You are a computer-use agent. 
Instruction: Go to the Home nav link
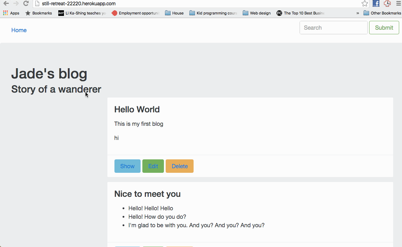click(x=19, y=30)
